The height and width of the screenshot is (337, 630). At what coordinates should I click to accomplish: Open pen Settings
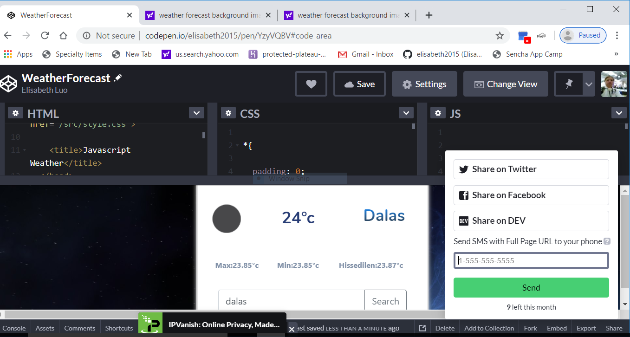click(x=424, y=84)
